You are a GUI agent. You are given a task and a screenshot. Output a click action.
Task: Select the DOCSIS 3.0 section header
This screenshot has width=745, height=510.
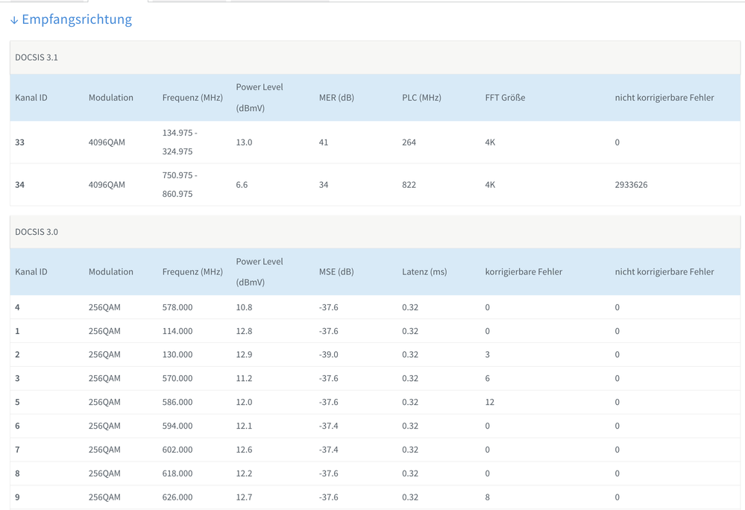point(375,232)
